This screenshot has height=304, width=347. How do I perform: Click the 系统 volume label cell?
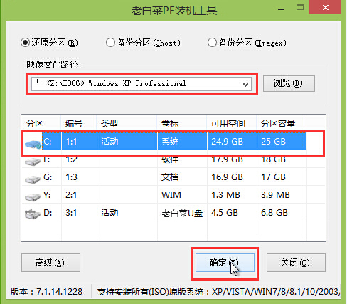170,142
